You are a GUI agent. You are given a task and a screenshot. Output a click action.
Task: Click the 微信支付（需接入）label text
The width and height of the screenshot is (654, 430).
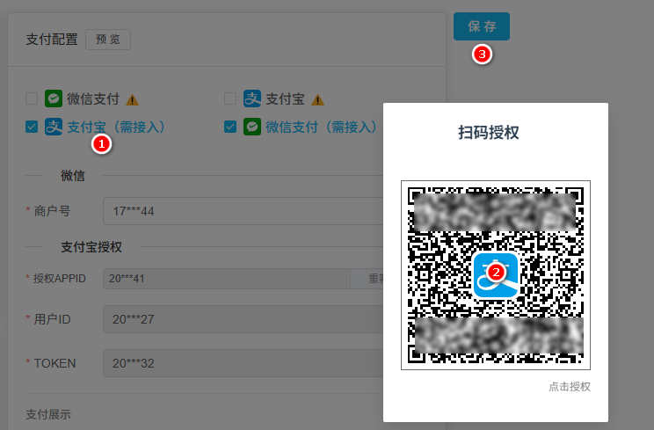tap(322, 127)
